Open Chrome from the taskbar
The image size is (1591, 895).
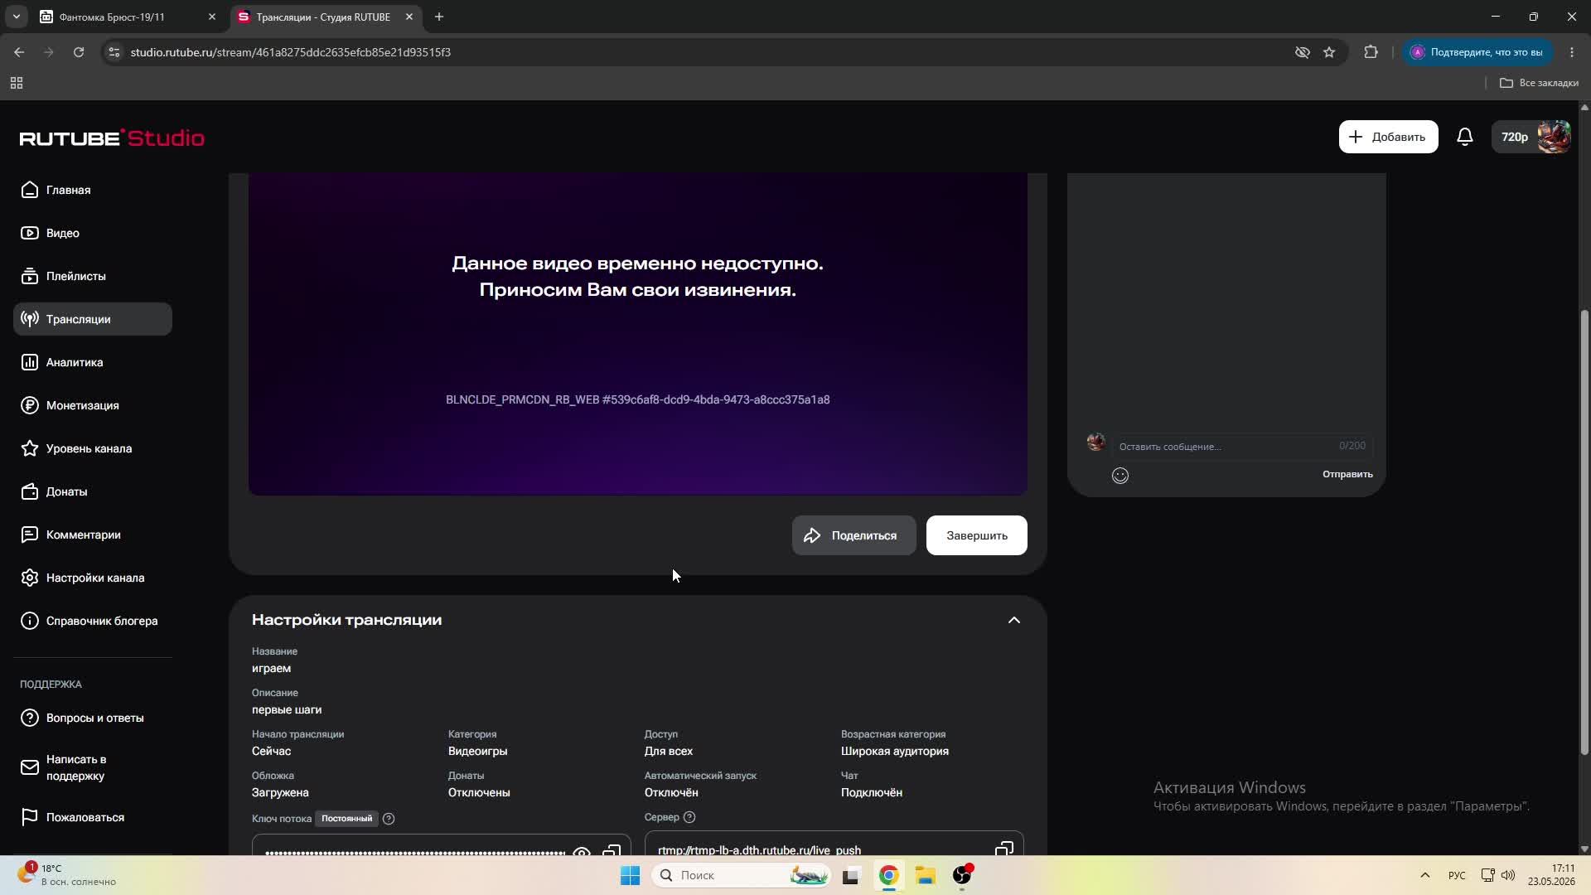click(x=888, y=875)
